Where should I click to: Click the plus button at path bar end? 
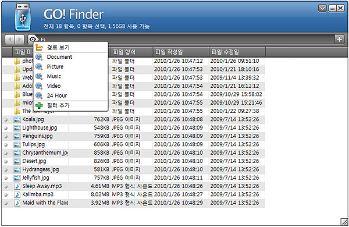pyautogui.click(x=340, y=40)
